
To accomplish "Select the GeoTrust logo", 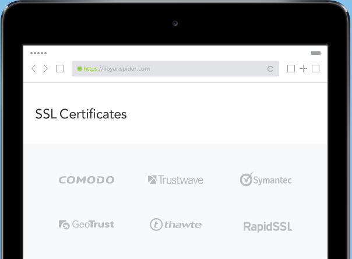I will [86, 225].
